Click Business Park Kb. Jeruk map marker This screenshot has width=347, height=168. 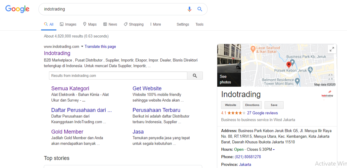292,62
